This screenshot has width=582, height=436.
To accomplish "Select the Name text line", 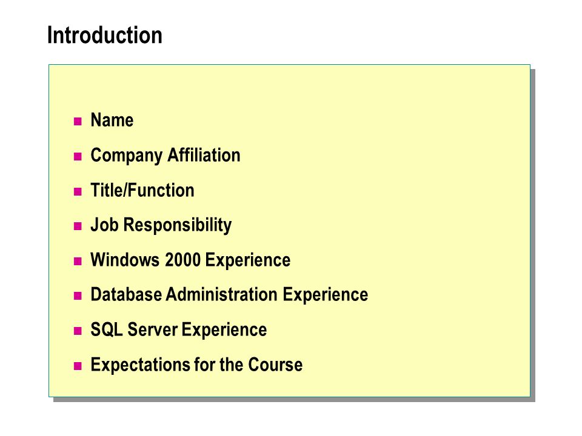I will (x=112, y=120).
